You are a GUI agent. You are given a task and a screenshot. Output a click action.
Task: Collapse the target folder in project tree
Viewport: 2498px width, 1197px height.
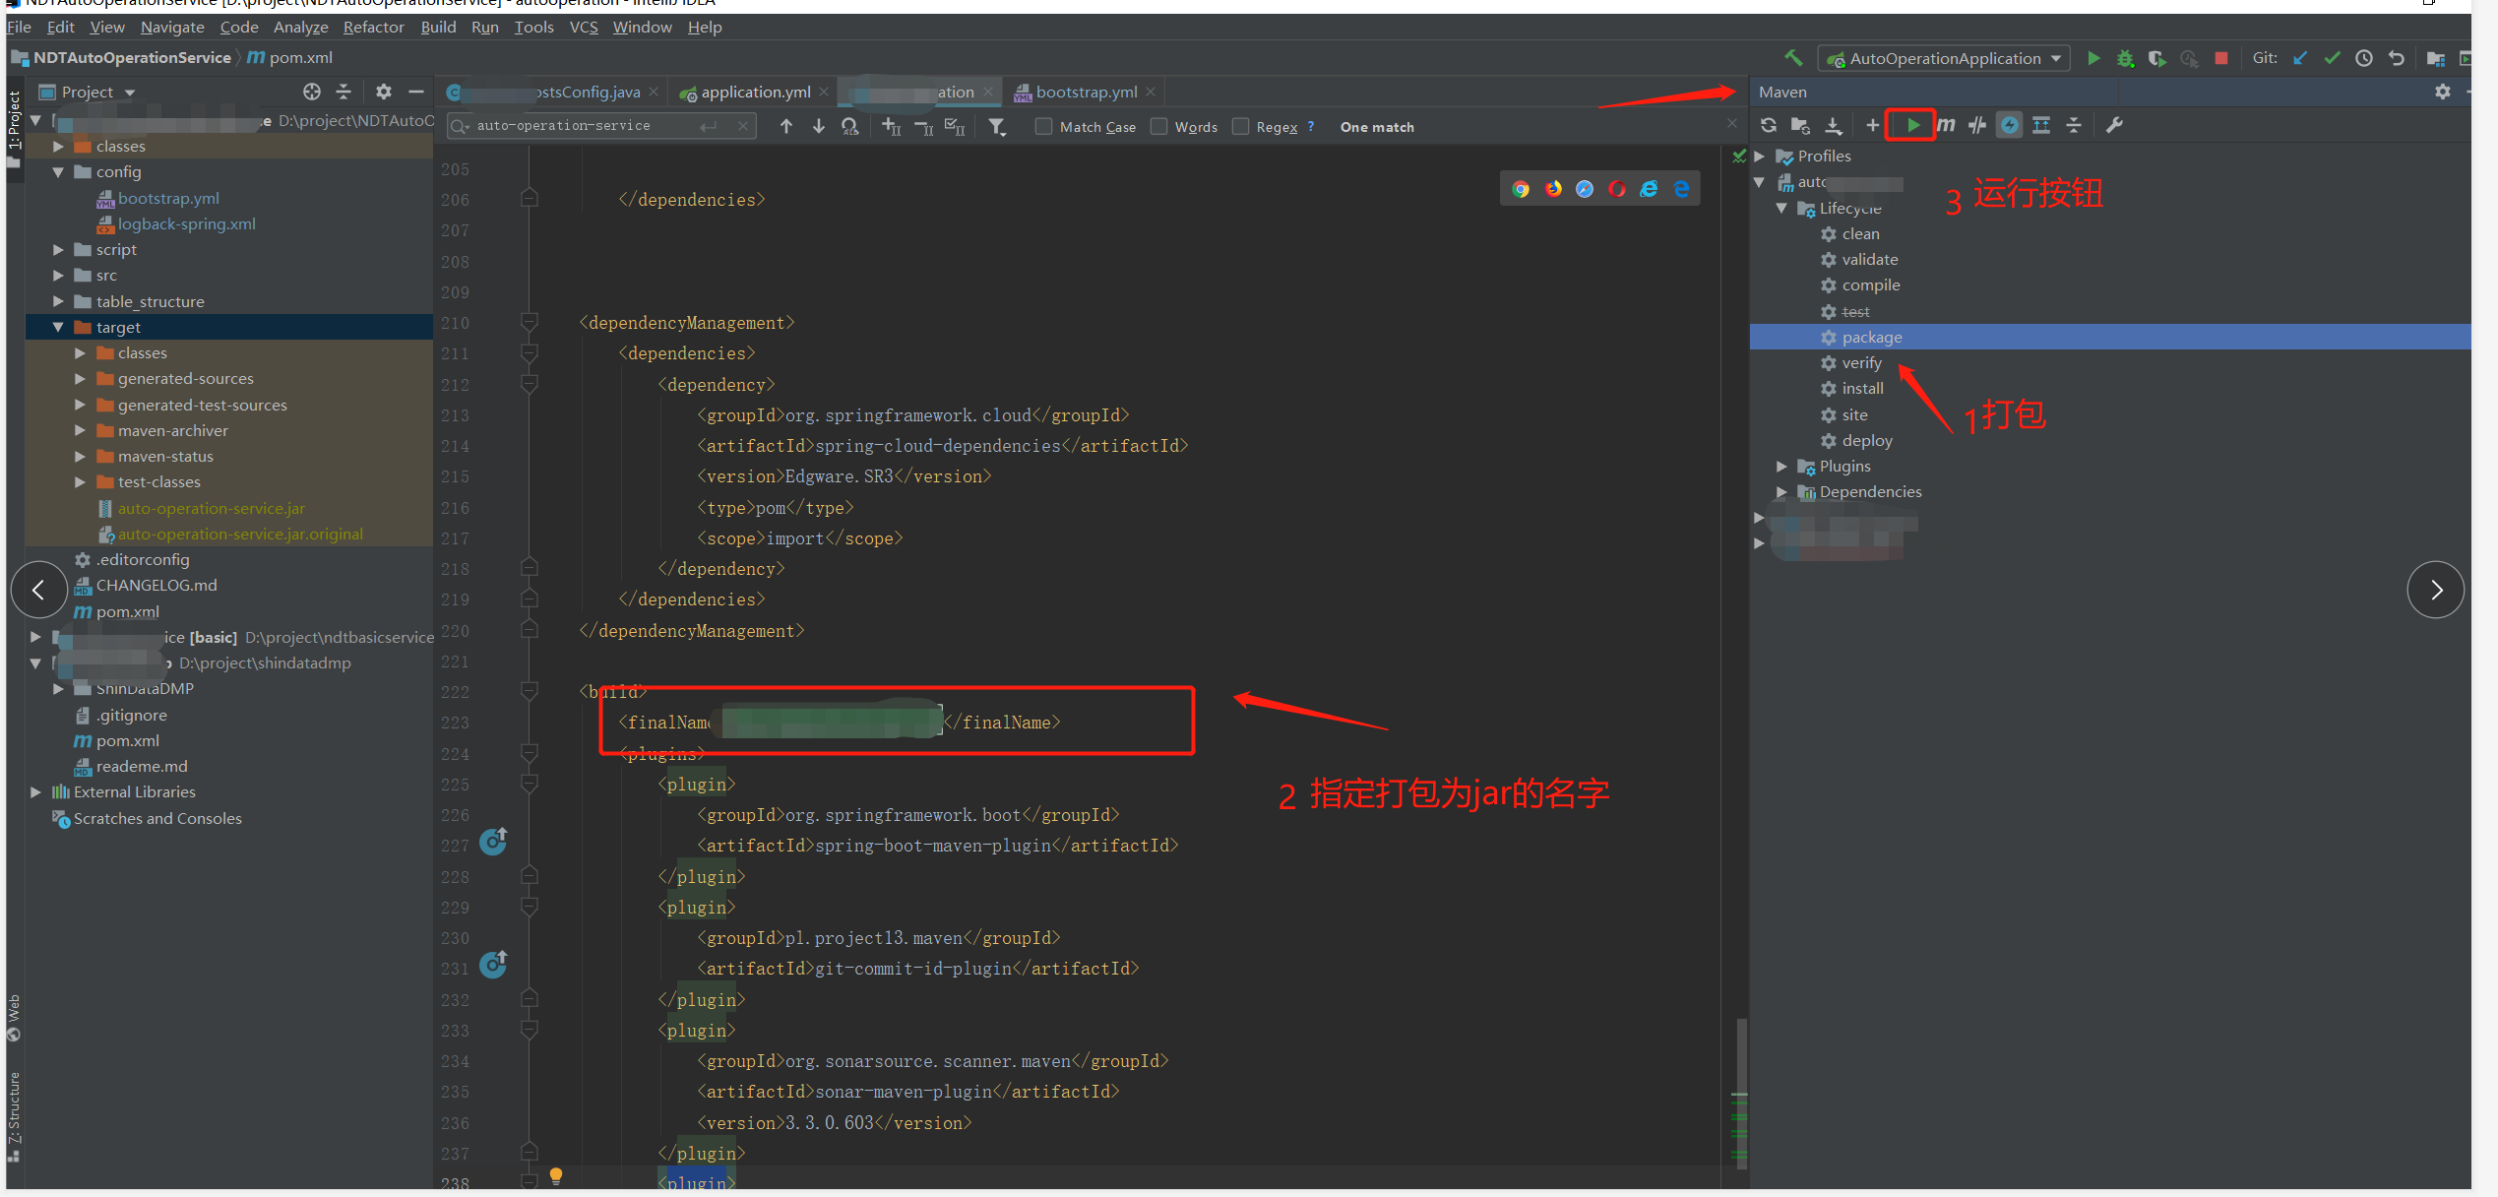pos(58,328)
